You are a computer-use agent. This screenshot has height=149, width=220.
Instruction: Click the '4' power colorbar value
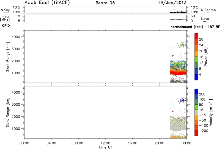tap(200, 75)
